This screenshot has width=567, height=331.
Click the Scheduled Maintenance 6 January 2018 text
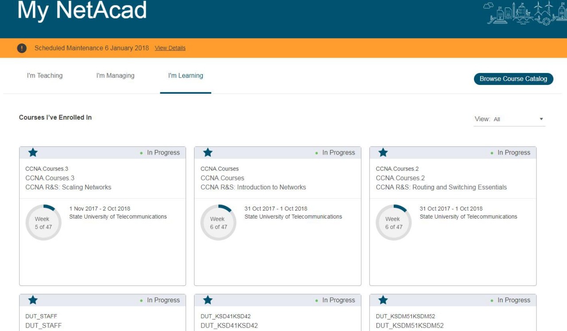pyautogui.click(x=92, y=48)
